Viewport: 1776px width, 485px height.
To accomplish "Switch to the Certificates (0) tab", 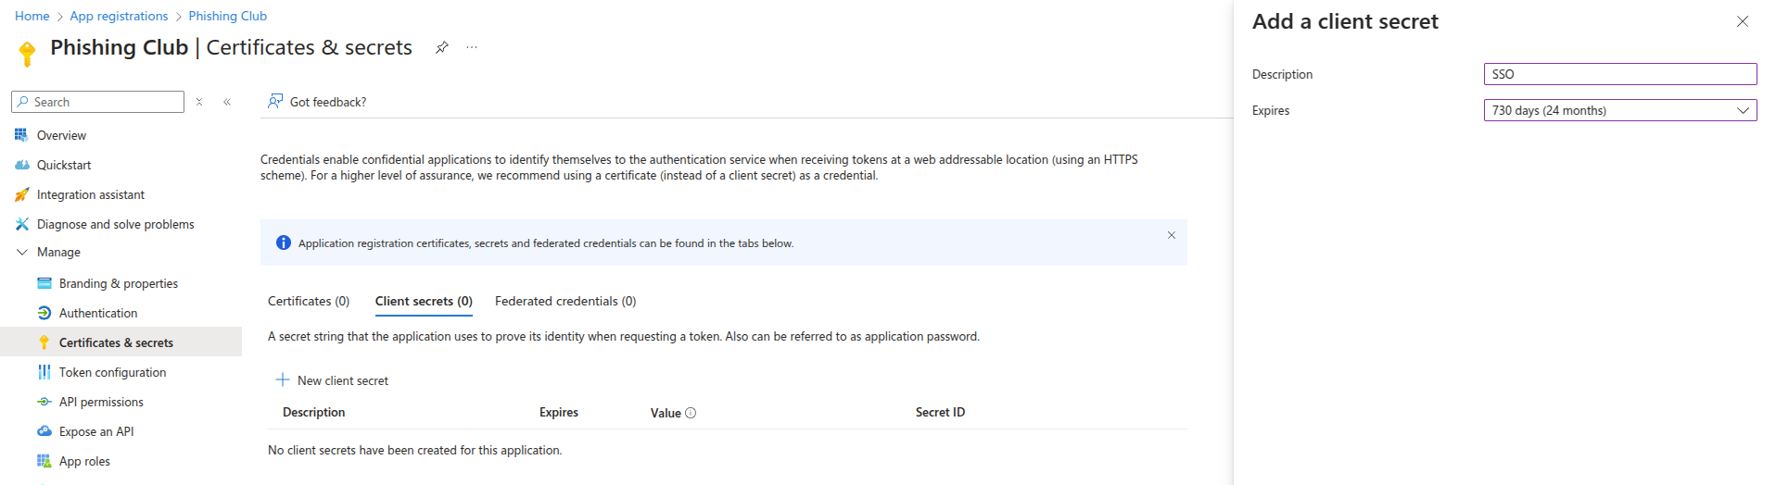I will point(309,301).
